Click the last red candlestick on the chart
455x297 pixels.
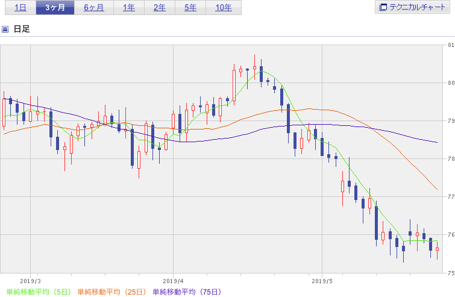click(438, 249)
